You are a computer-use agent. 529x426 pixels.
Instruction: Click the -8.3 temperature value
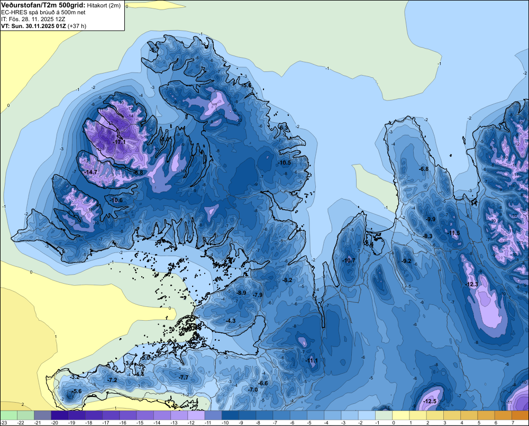point(427,237)
